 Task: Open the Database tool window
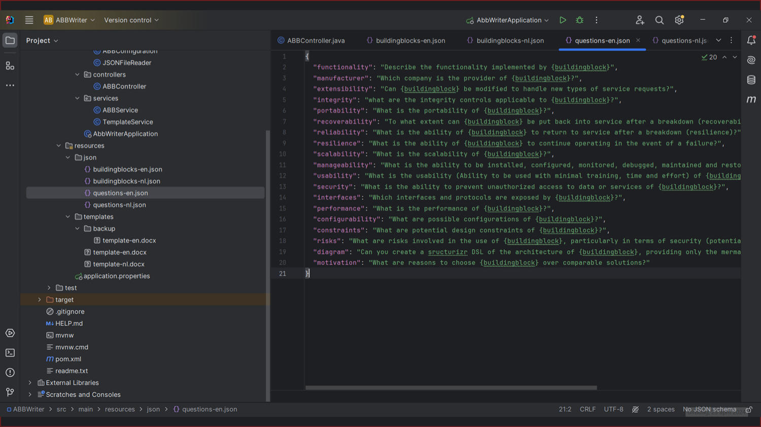tap(751, 80)
